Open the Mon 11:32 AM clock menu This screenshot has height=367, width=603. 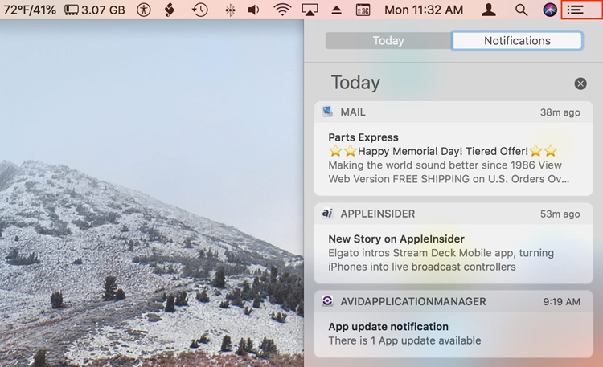(x=424, y=10)
